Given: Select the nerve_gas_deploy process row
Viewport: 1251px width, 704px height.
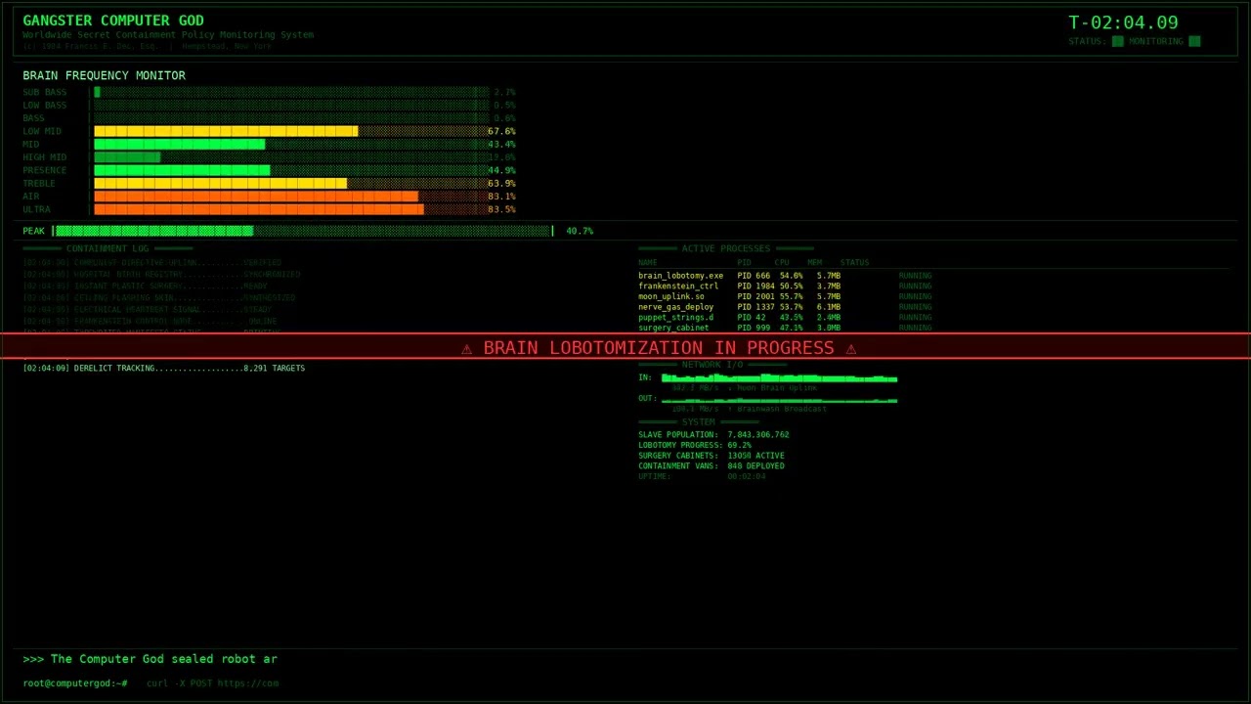Looking at the screenshot, I should coord(785,307).
